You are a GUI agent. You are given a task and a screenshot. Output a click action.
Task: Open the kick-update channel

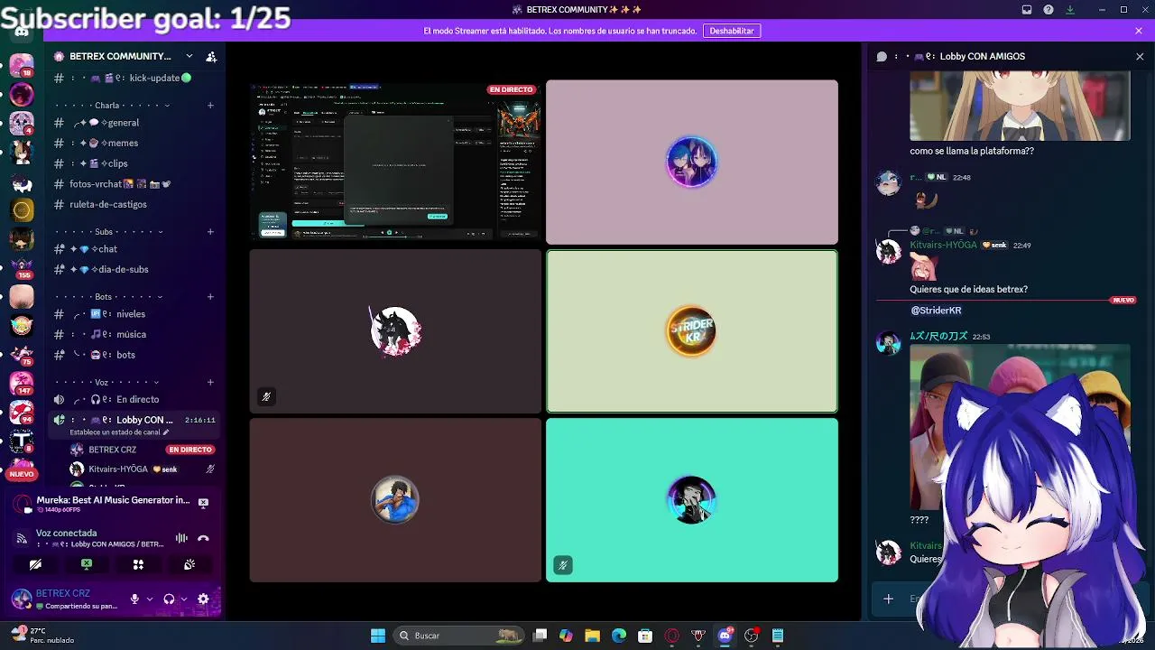tap(134, 78)
